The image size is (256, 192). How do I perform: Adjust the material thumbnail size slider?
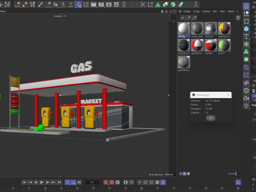234,173
